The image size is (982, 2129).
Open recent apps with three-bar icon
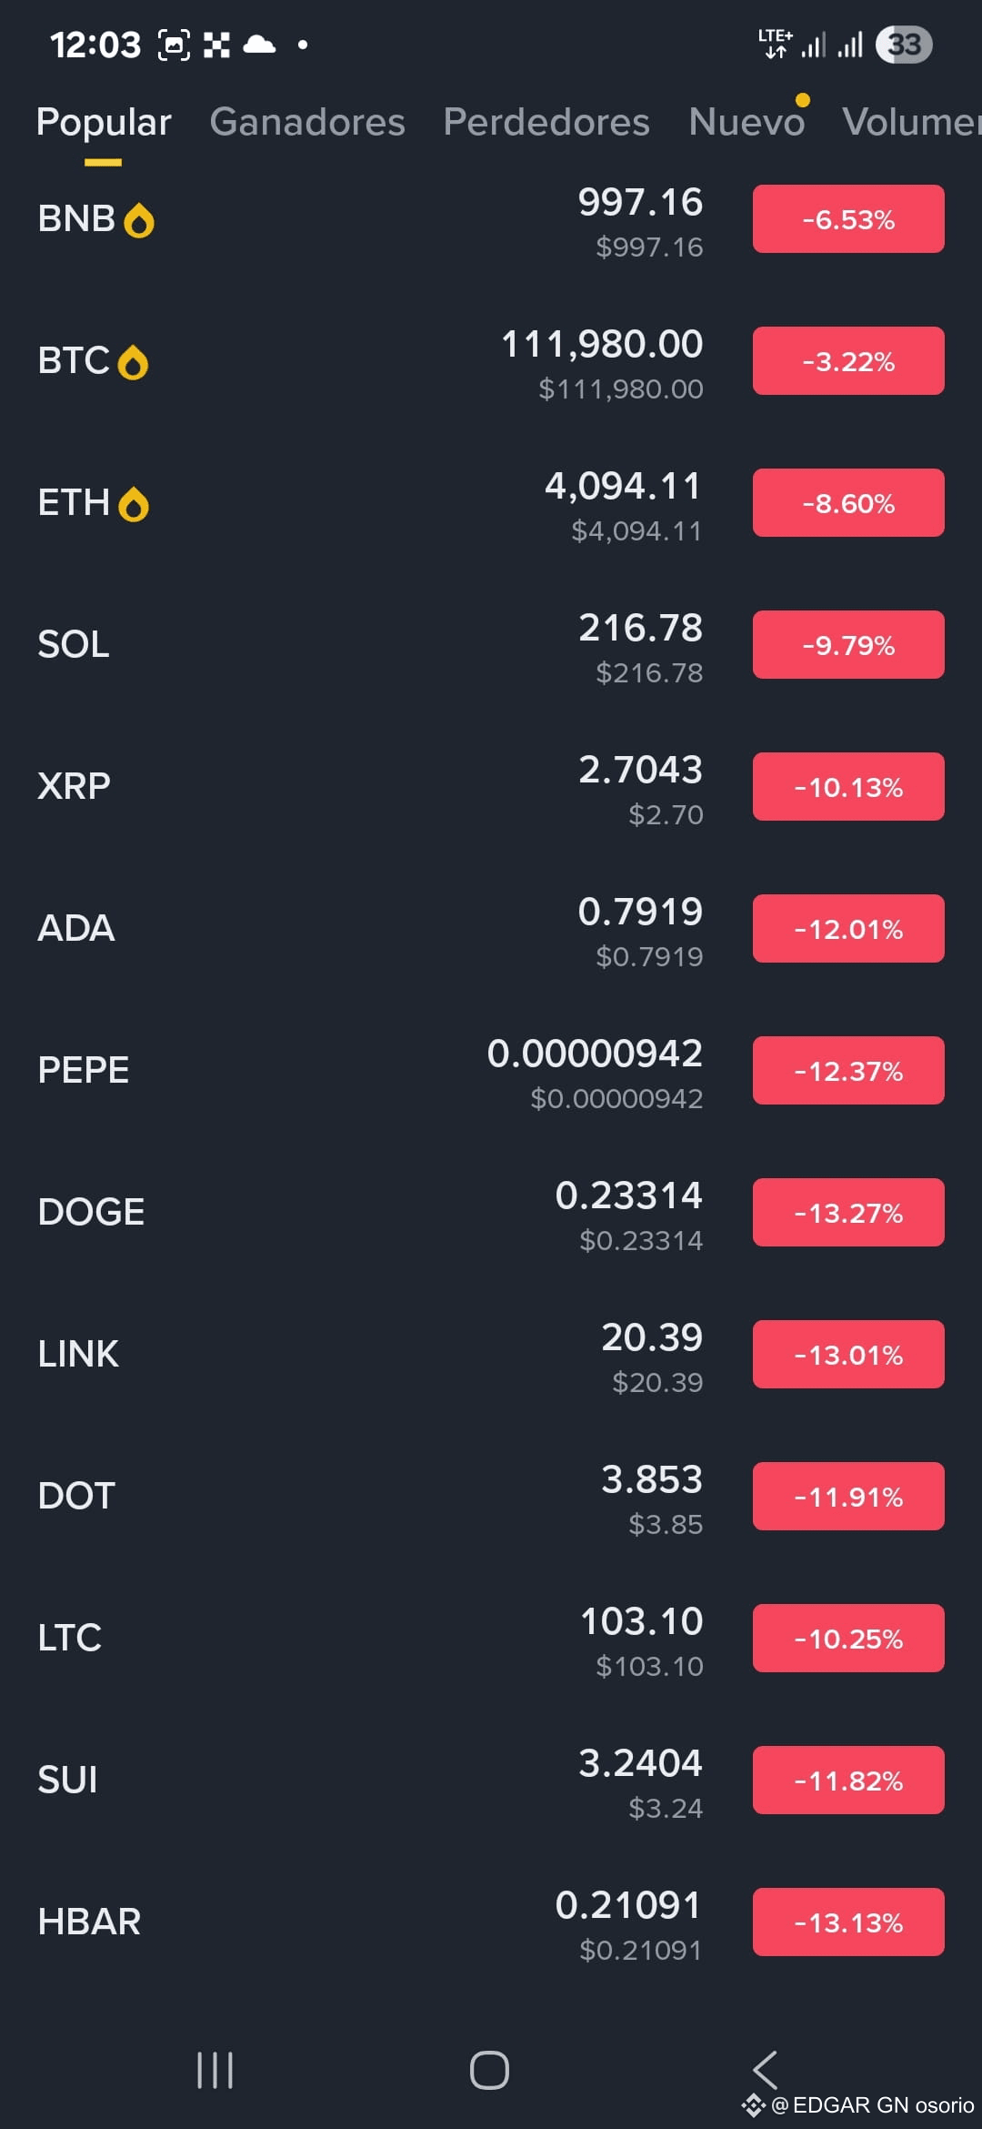(215, 2070)
